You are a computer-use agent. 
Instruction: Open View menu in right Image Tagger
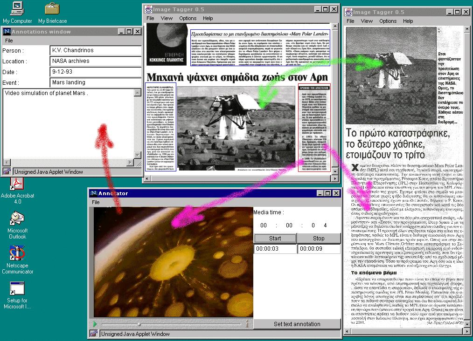coord(367,21)
